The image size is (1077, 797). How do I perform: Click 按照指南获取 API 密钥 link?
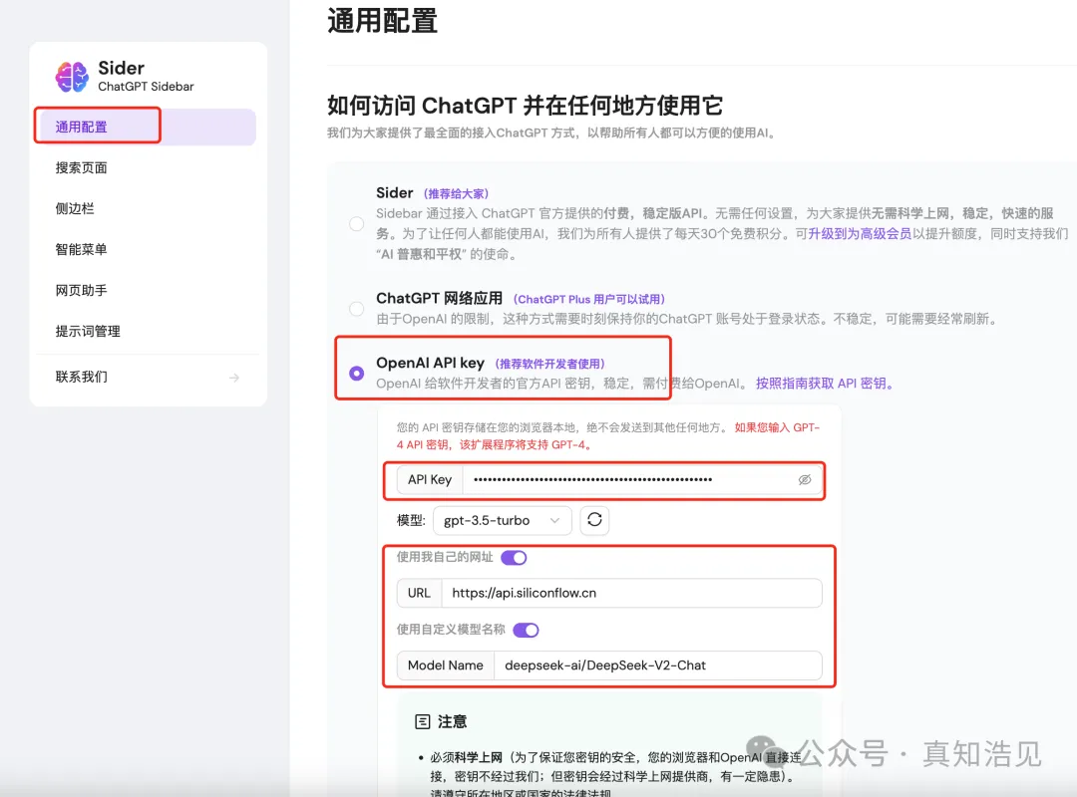(825, 383)
